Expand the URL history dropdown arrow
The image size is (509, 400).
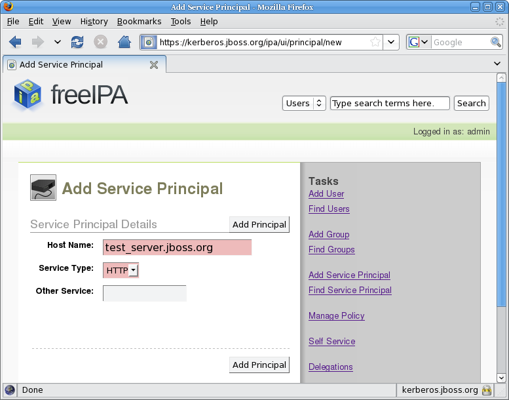(391, 42)
